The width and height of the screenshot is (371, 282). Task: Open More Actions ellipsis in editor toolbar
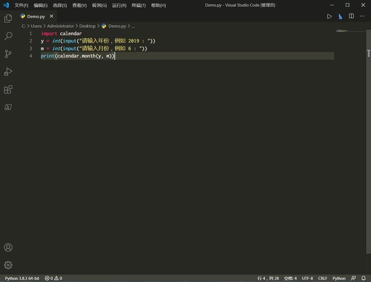coord(362,16)
